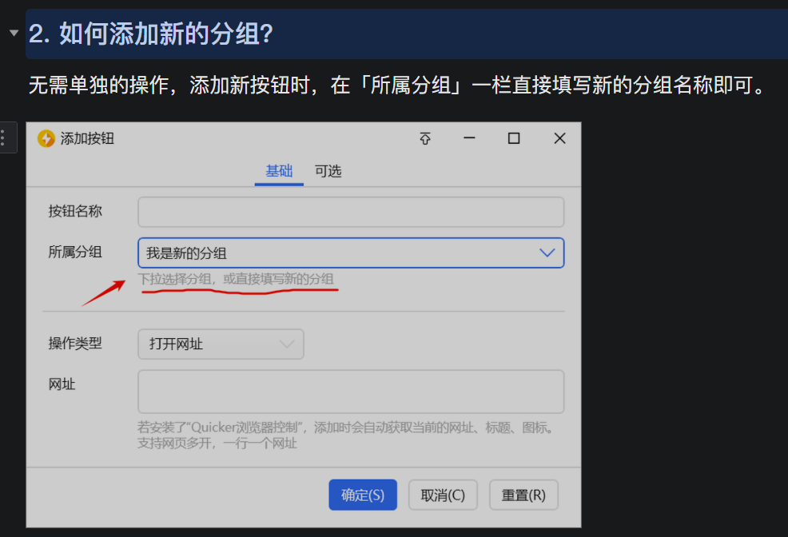
Task: Click the heading 如何添加新的分组?
Action: tap(166, 34)
